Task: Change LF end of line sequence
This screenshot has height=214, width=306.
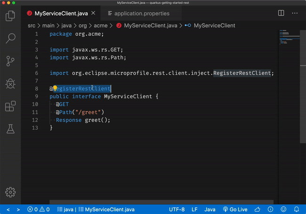Action: (x=194, y=209)
